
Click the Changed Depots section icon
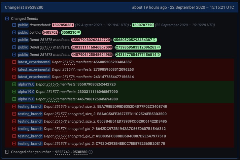point(7,19)
